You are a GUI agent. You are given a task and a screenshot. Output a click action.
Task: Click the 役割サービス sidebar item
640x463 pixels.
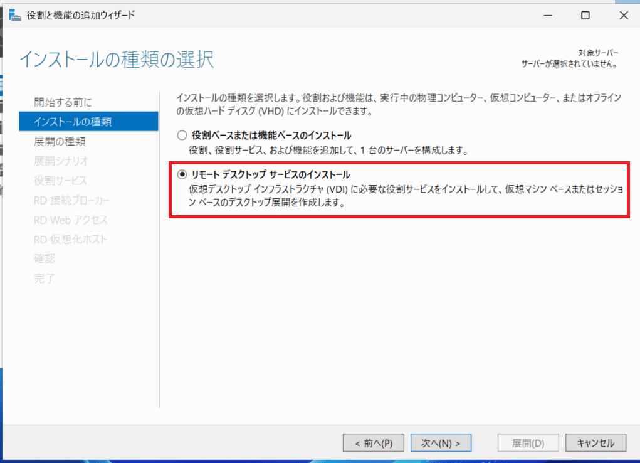coord(60,181)
